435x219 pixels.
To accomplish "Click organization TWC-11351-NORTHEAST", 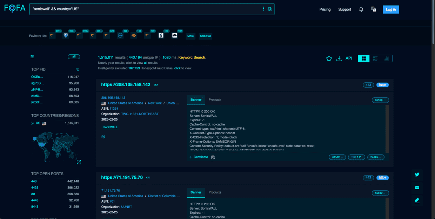I will pos(140,114).
